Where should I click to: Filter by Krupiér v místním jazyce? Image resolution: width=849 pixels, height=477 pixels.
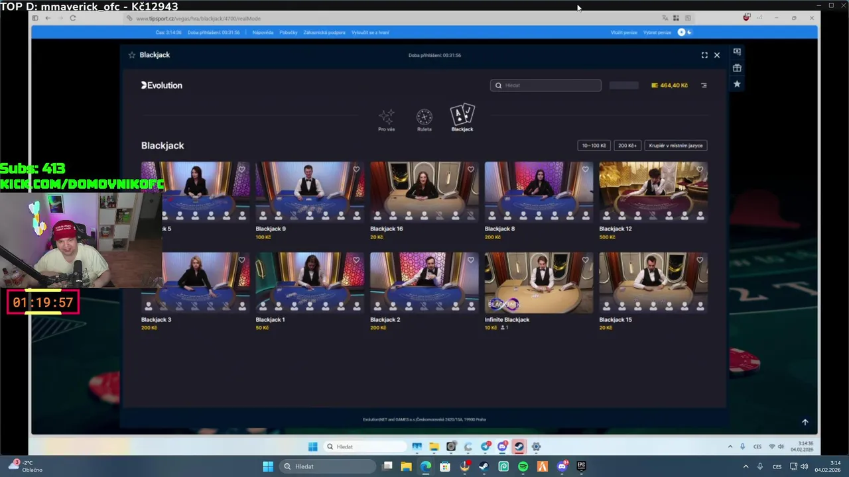[x=675, y=146]
